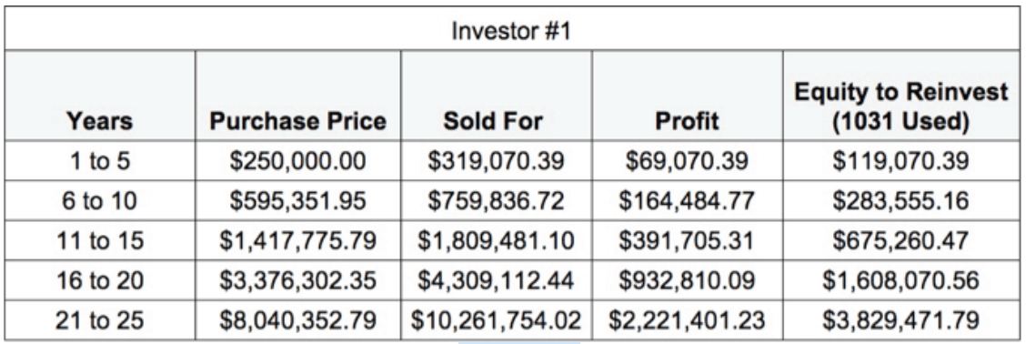Click the 1 to 5 years cell

[99, 160]
